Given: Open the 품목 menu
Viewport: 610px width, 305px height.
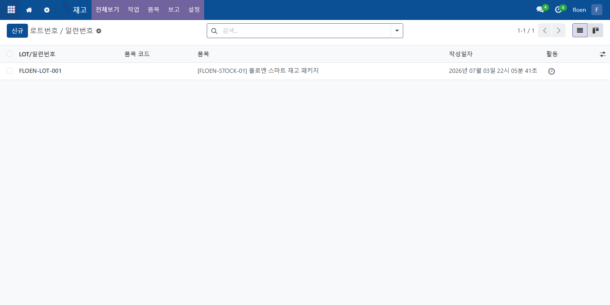Looking at the screenshot, I should click(x=153, y=9).
